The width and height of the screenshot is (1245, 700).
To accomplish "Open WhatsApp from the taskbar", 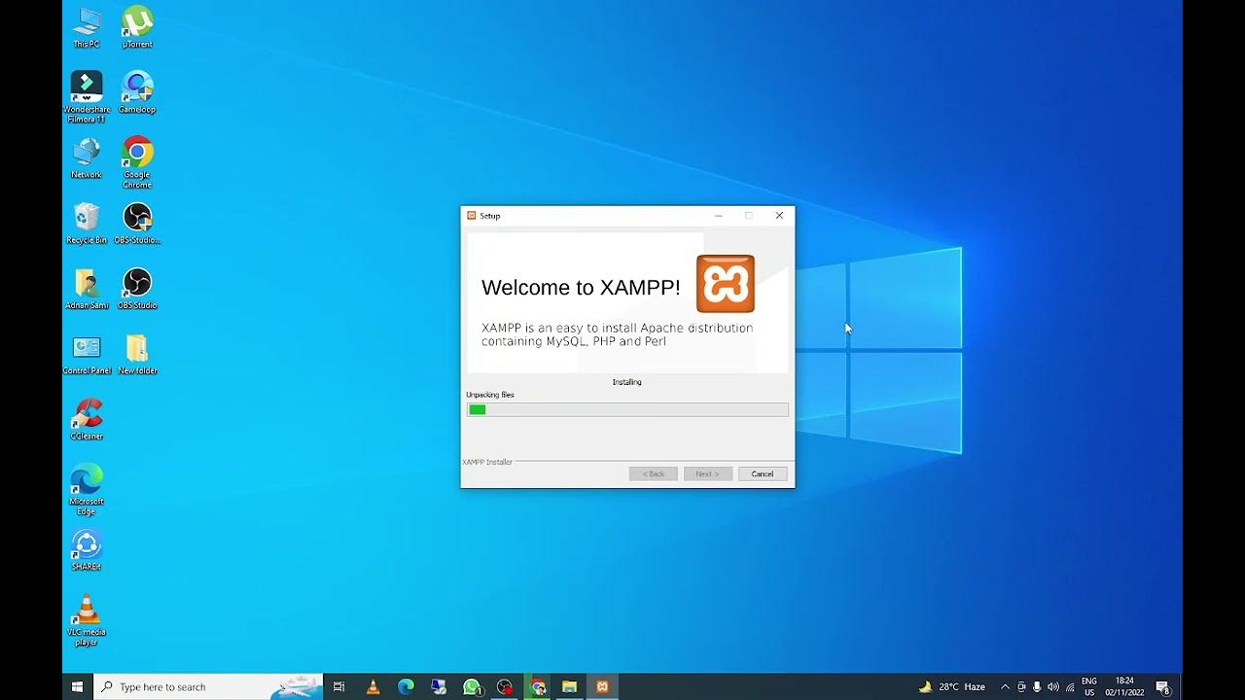I will coord(472,686).
